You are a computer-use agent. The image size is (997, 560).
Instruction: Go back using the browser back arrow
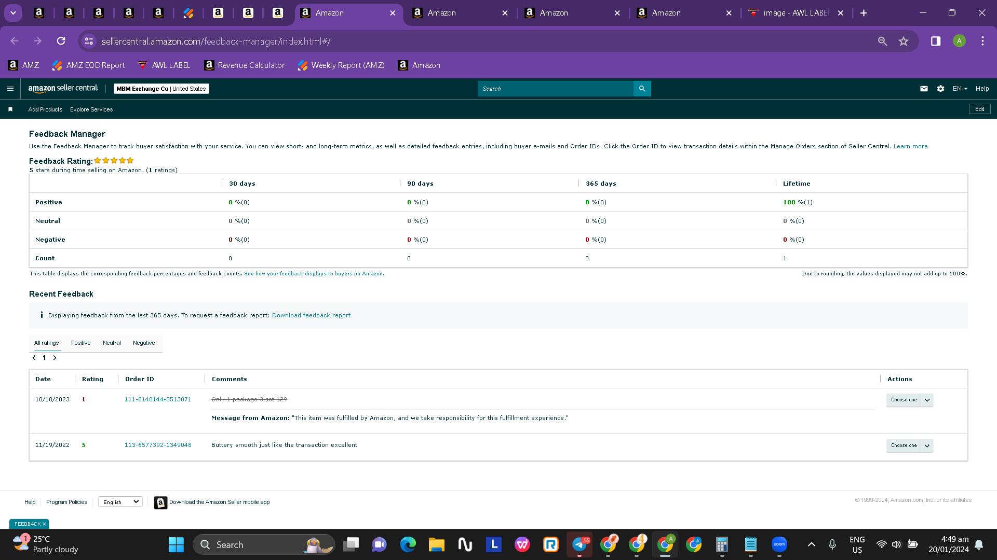(x=15, y=41)
